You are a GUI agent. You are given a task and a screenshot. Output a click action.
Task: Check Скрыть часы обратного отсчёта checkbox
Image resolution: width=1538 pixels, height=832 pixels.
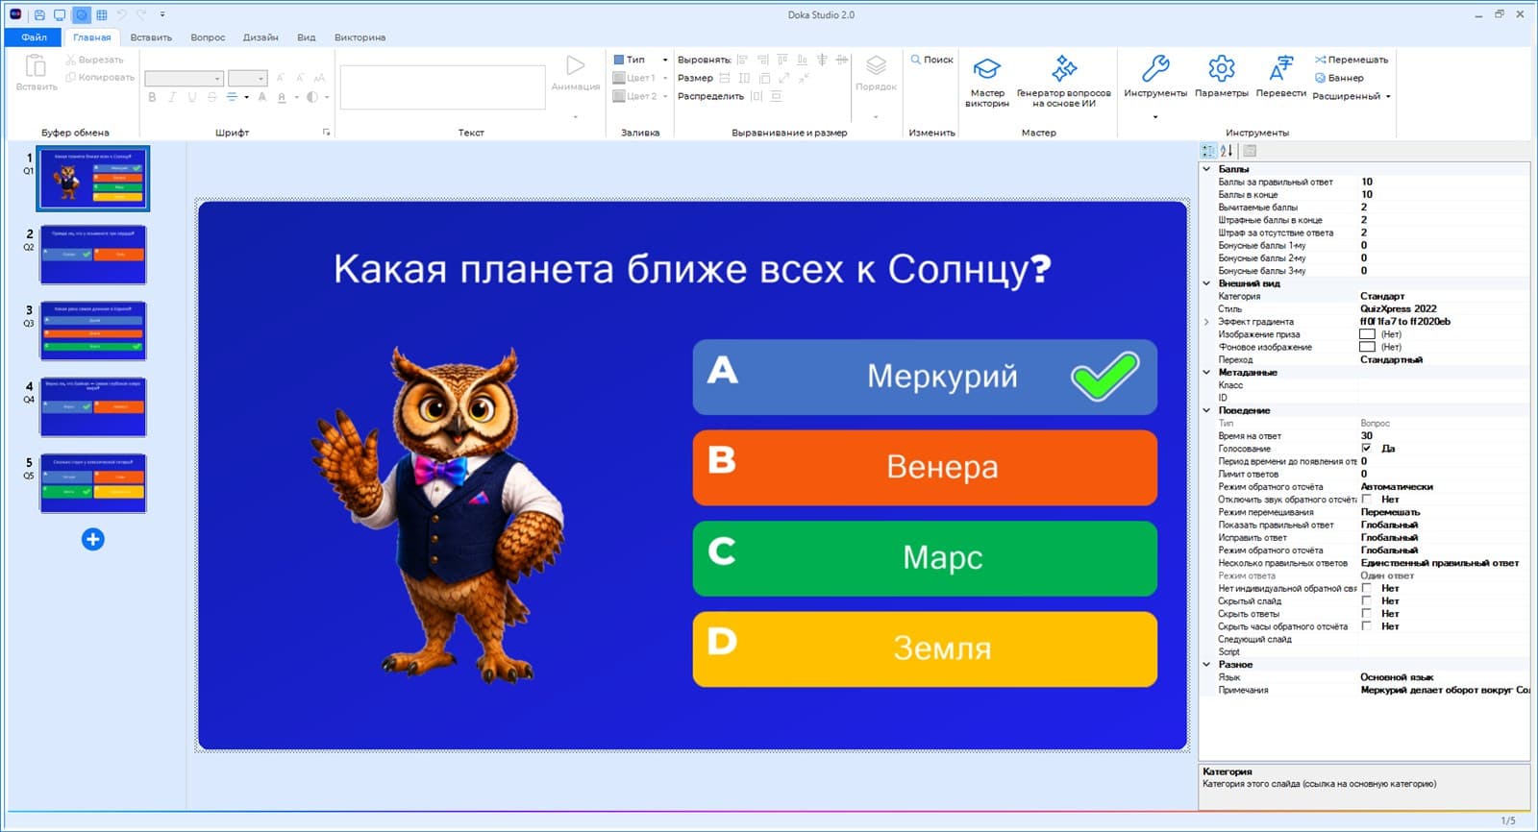(x=1366, y=626)
